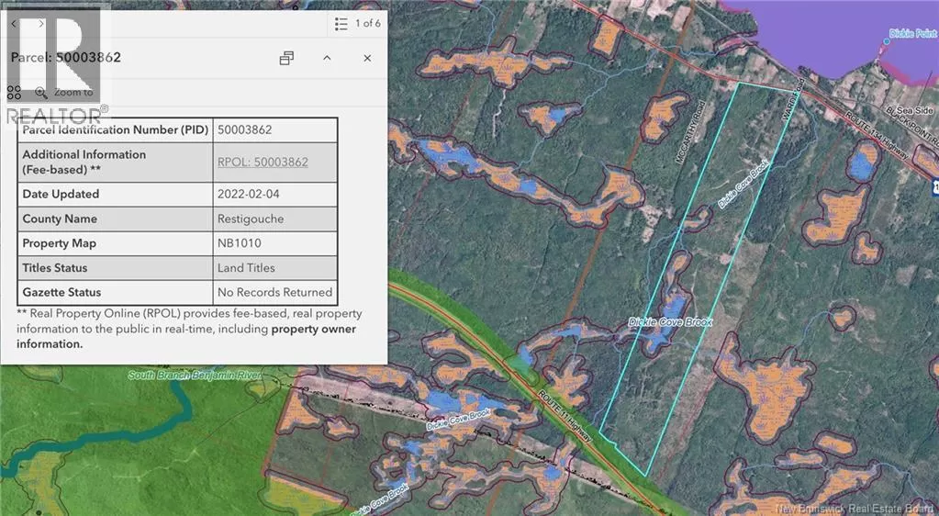The image size is (939, 516).
Task: Close the Parcel 50003862 popup
Action: coord(367,58)
